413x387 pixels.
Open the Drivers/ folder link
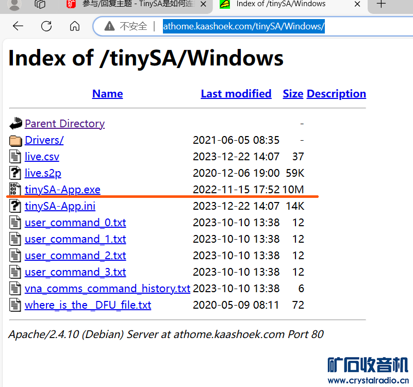pyautogui.click(x=44, y=140)
